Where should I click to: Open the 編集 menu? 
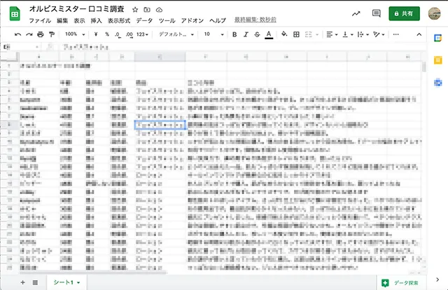[x=62, y=20]
